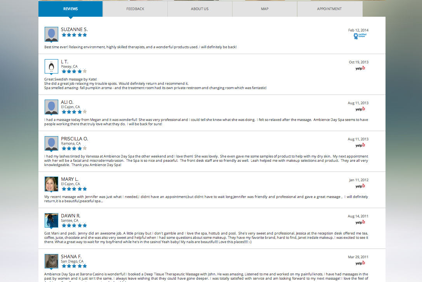Click the date Oct 19, 2013

359,62
